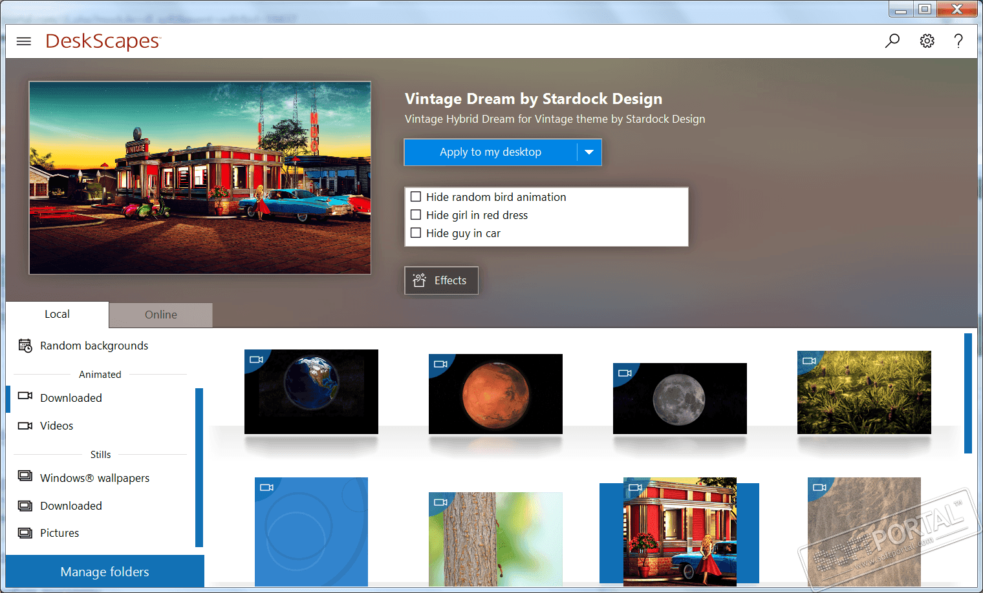Click the Random backgrounds calendar icon
Image resolution: width=983 pixels, height=593 pixels.
tap(25, 346)
